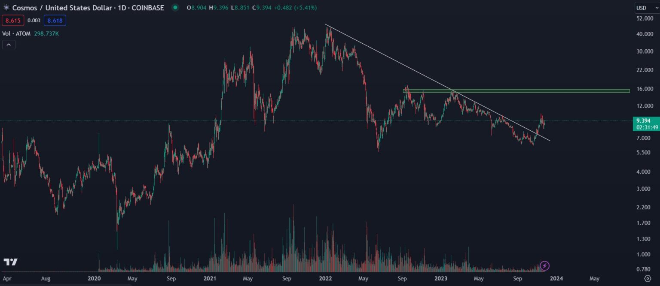Viewport: 660px width, 286px height.
Task: Open the chart settings gear icon
Action: point(648,278)
